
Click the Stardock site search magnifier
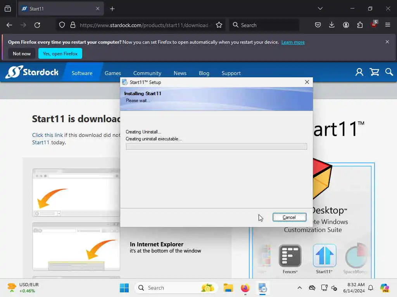tap(389, 72)
